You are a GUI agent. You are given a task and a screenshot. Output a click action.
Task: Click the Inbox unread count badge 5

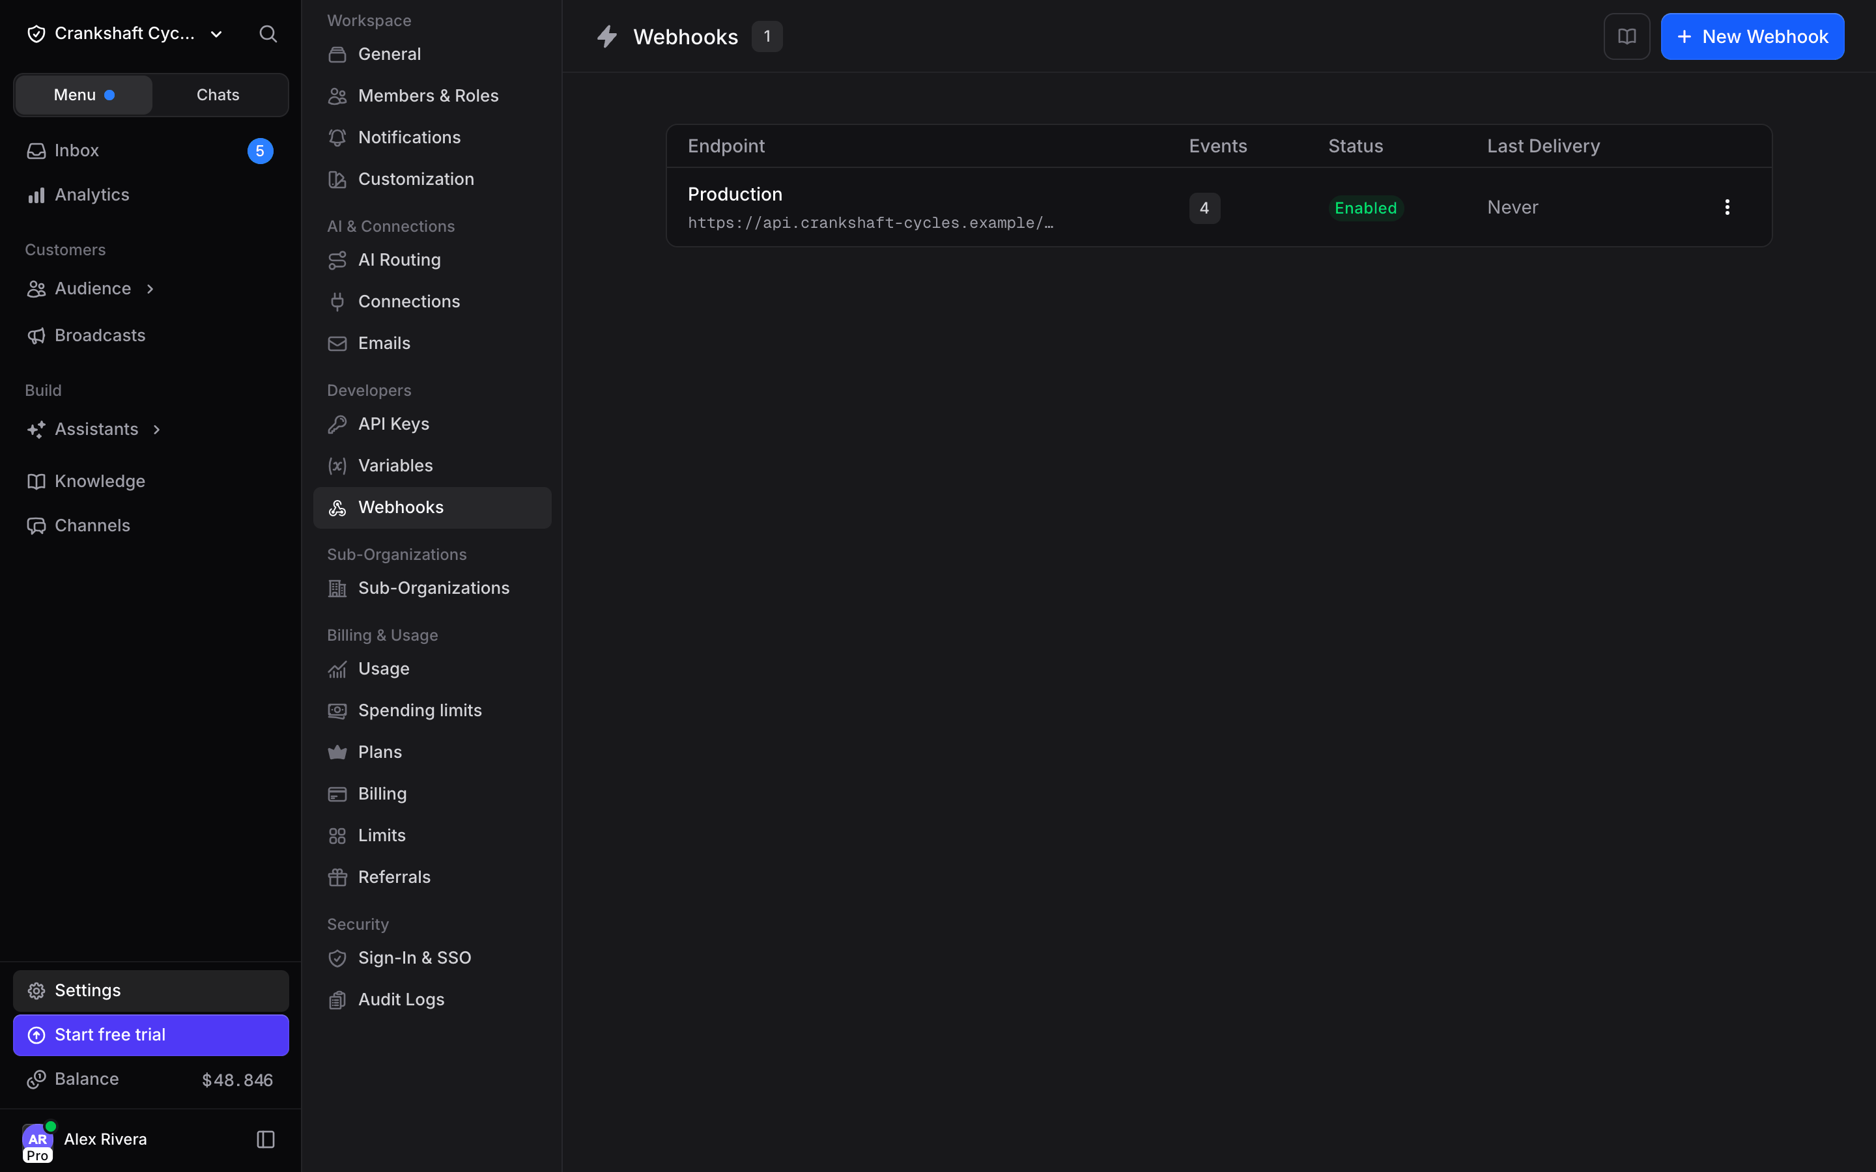261,151
